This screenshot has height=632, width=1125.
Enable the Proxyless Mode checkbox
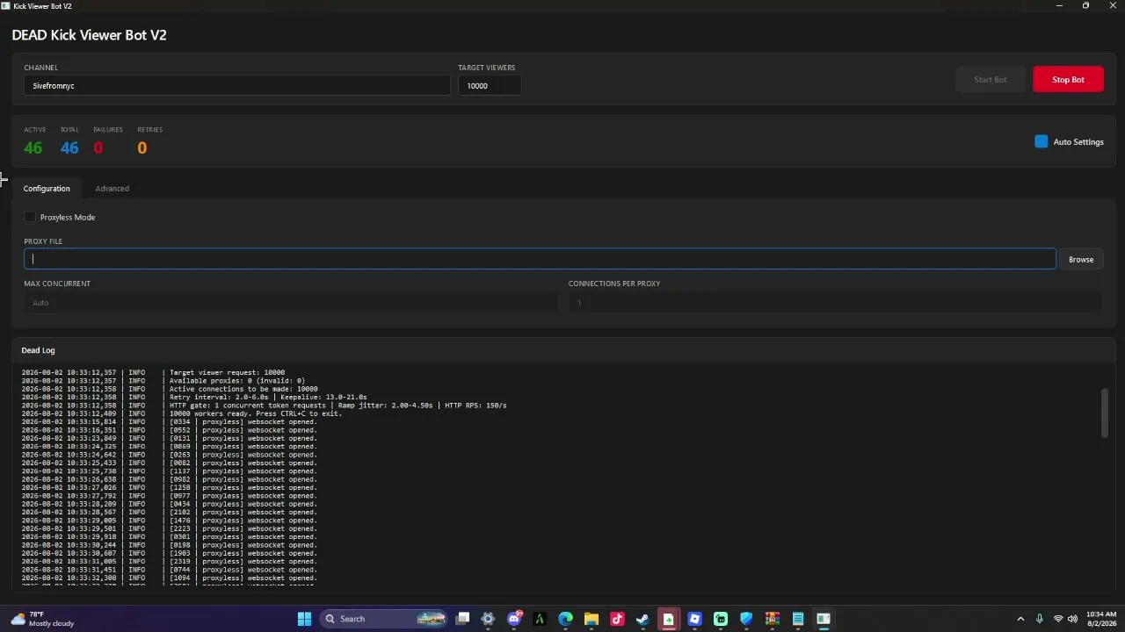point(30,217)
